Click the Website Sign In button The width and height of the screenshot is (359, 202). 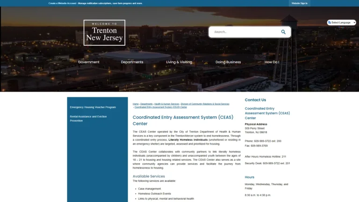[x=300, y=3]
